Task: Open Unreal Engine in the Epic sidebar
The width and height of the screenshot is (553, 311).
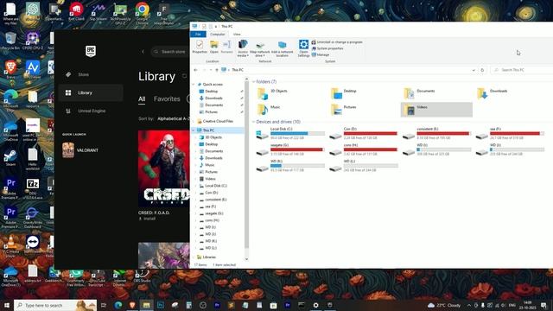Action: (x=91, y=111)
